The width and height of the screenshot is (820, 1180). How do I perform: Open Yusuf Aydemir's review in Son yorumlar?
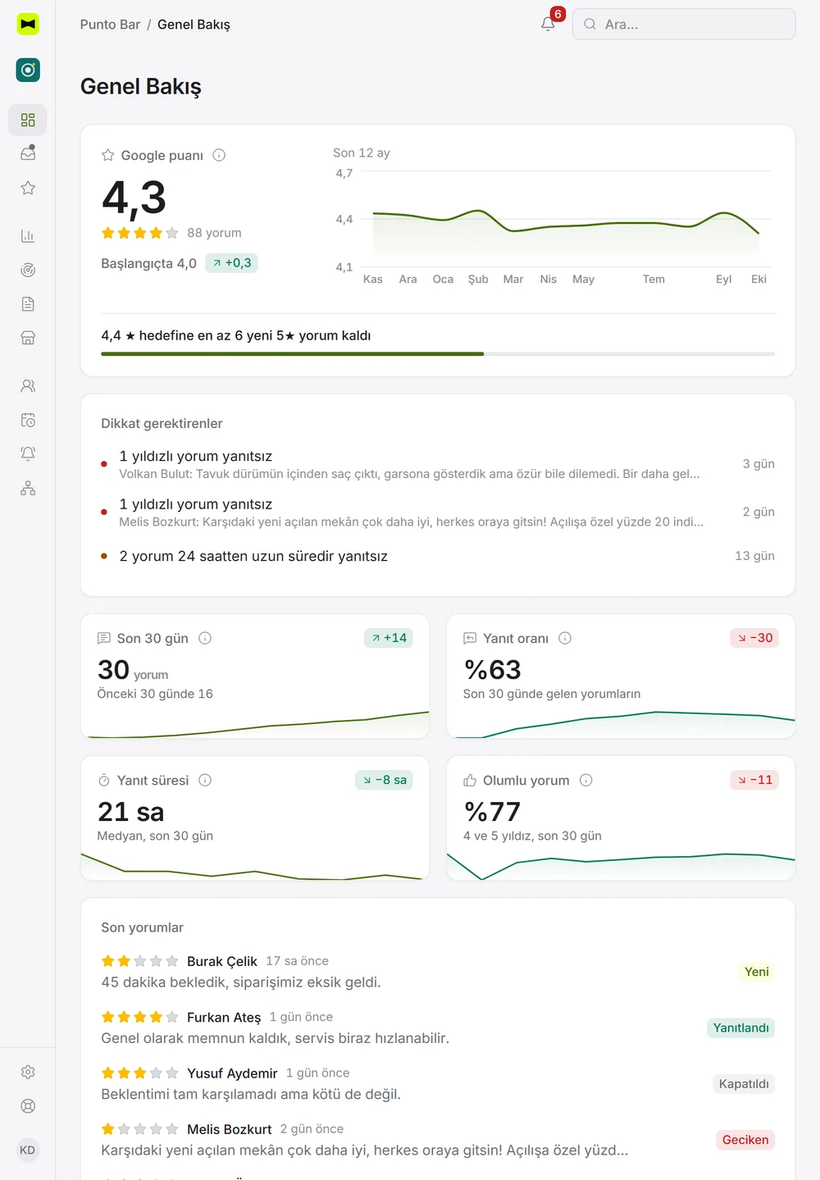pyautogui.click(x=438, y=1083)
